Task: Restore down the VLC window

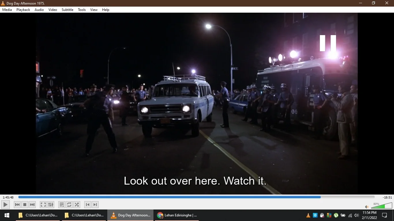Action: [x=374, y=3]
